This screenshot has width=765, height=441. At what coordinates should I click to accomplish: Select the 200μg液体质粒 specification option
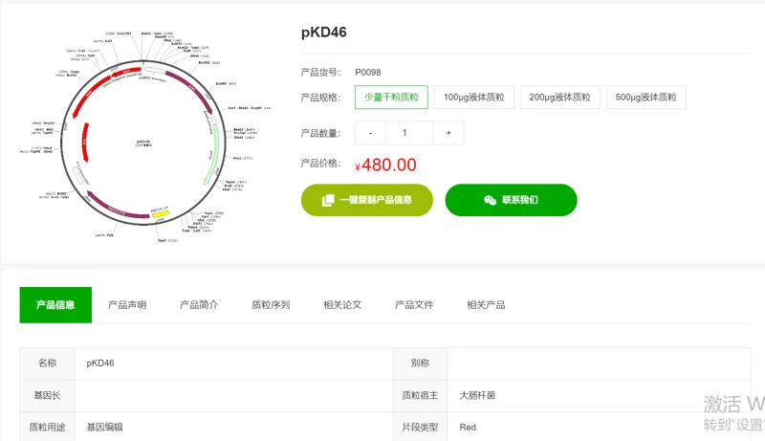click(x=559, y=97)
